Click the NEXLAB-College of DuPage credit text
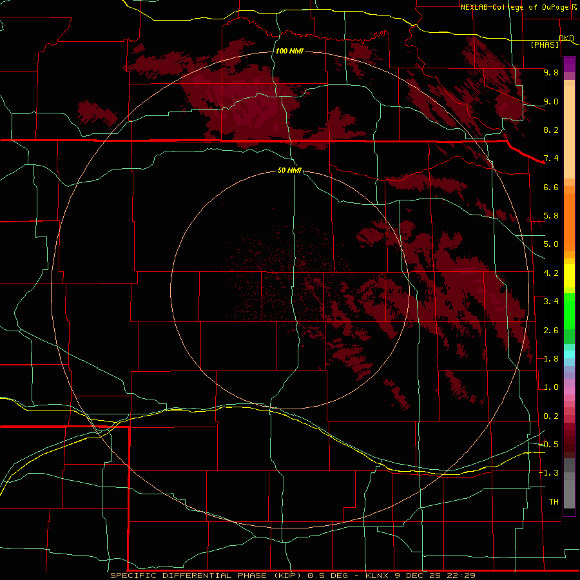 [x=516, y=7]
